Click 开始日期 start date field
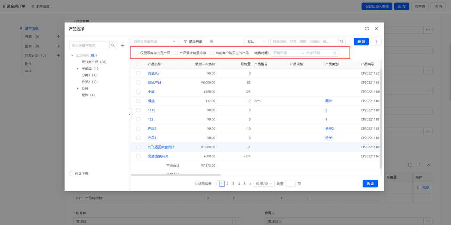The image size is (451, 225). [285, 53]
